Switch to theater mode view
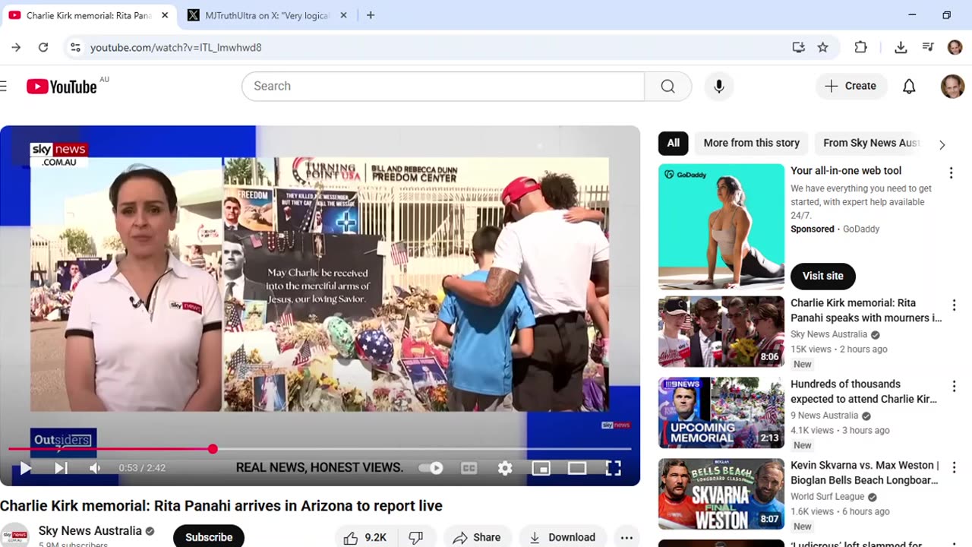Viewport: 972px width, 547px height. click(x=577, y=468)
